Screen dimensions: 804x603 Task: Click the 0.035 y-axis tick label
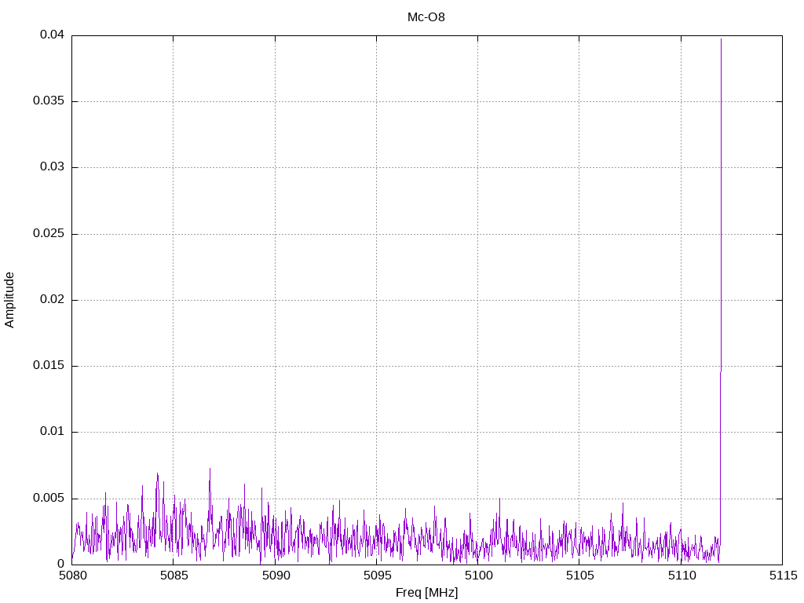coord(49,101)
